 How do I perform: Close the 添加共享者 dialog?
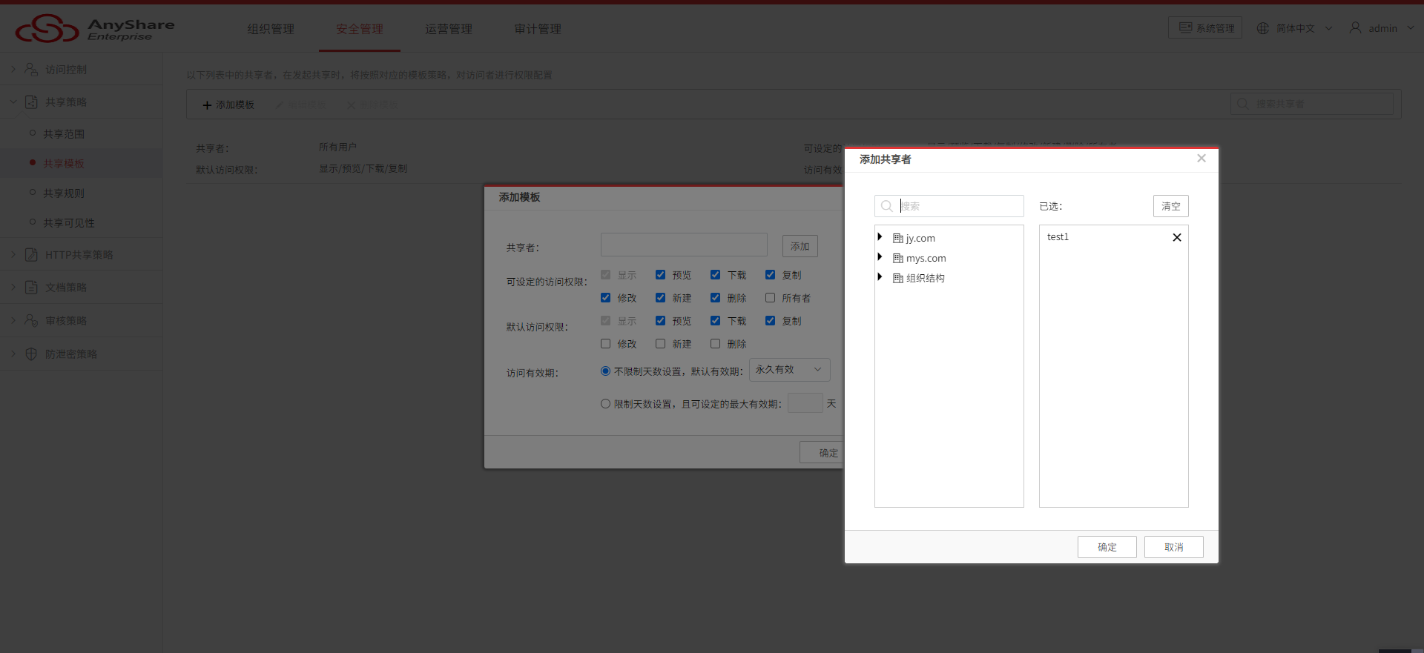click(x=1201, y=159)
